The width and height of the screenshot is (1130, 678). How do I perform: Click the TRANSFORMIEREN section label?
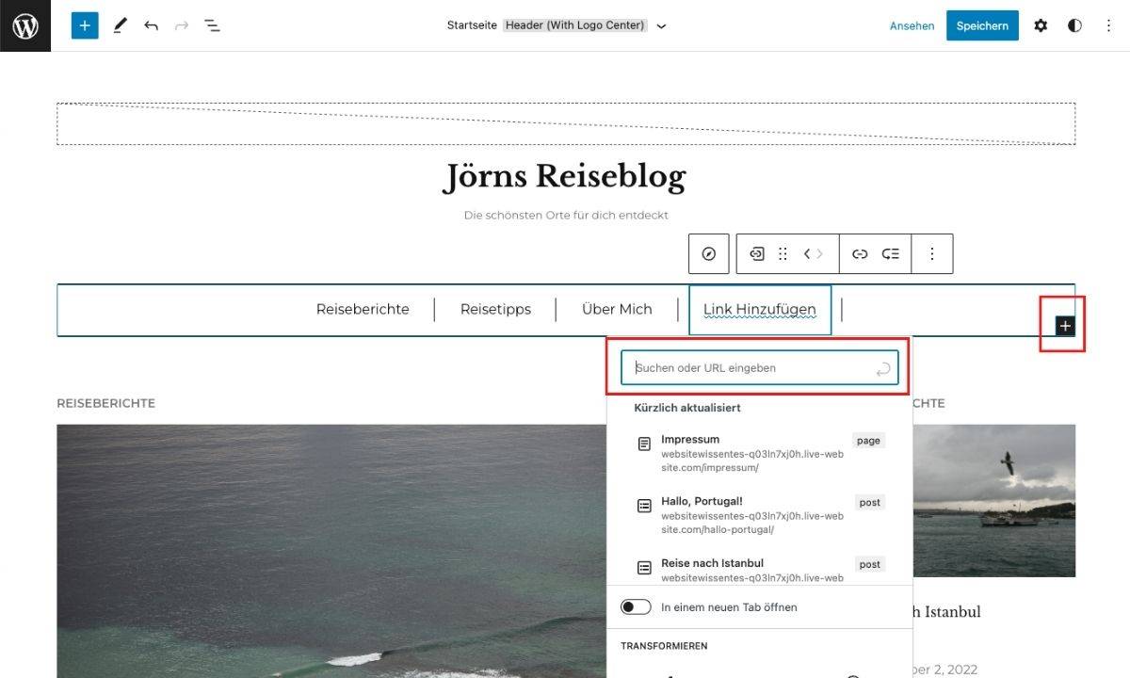point(664,646)
